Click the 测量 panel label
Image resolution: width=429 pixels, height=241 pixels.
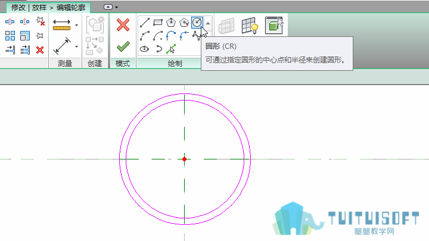[x=65, y=64]
